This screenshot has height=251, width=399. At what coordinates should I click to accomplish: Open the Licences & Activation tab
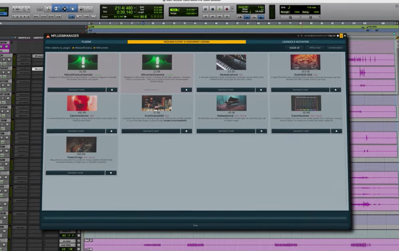(295, 42)
